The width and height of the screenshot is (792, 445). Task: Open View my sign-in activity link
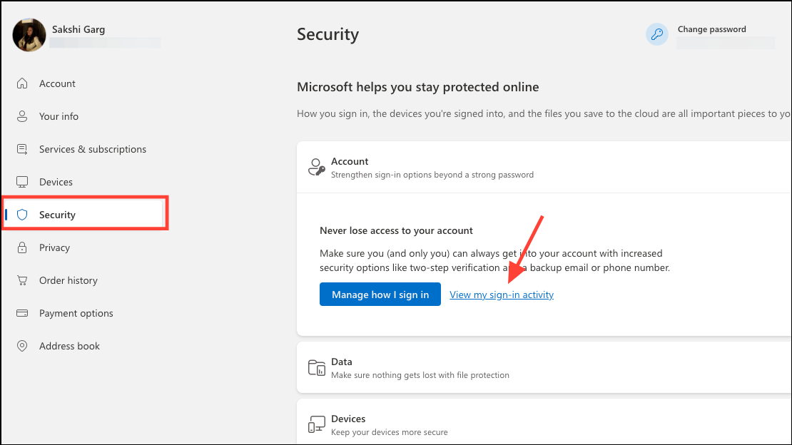[x=502, y=295]
